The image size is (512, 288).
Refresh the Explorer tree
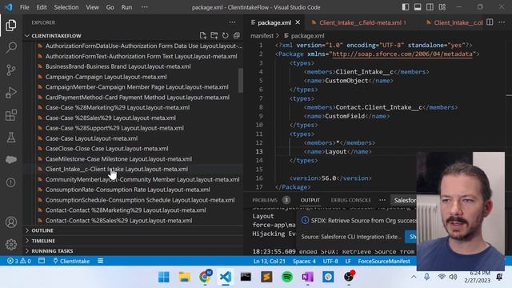click(x=226, y=35)
